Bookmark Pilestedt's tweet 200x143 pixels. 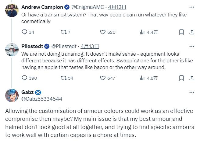click(181, 78)
